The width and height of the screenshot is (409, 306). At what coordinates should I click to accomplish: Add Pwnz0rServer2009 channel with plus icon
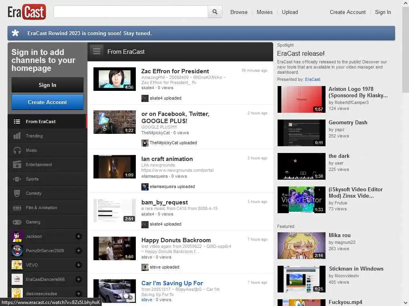[79, 251]
